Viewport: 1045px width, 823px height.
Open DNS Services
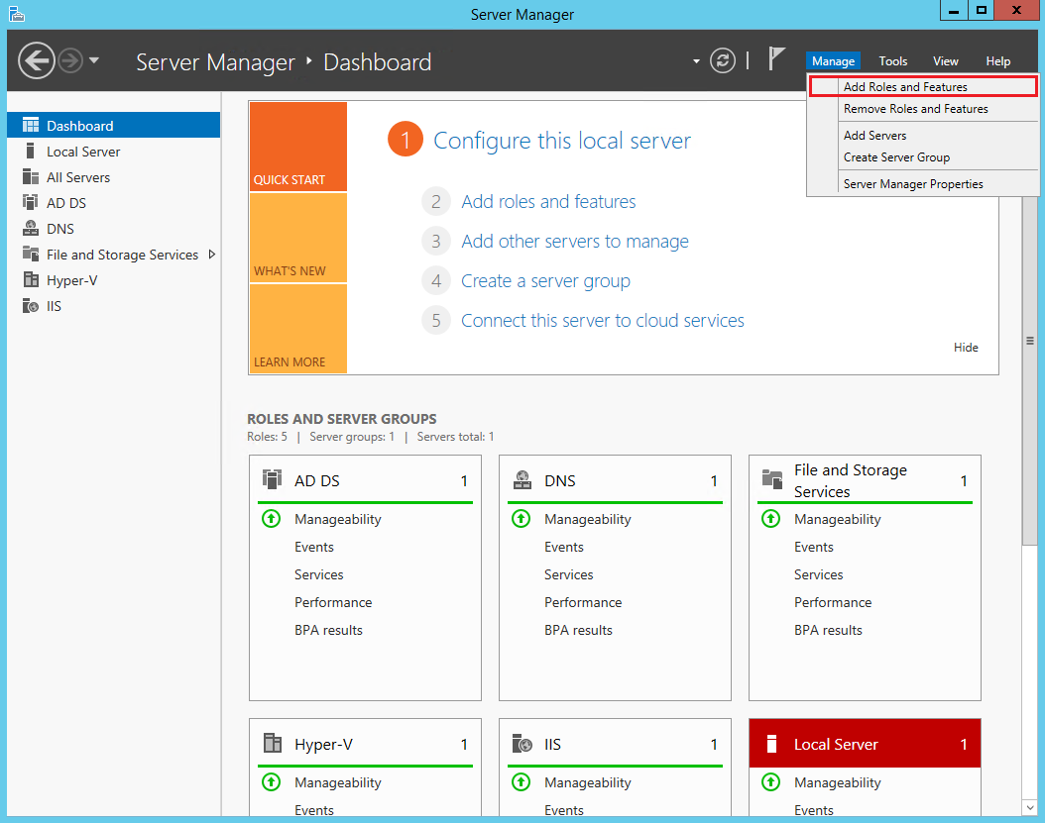click(x=568, y=574)
